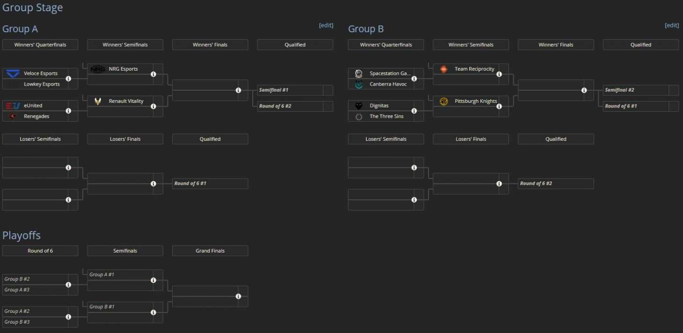683x333 pixels.
Task: Select the Lowkey Esports team name
Action: [x=42, y=84]
